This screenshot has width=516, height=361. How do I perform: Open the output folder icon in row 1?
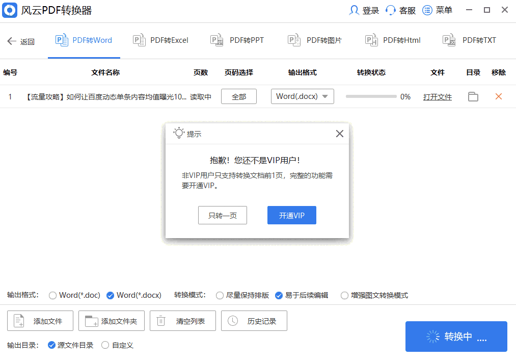point(473,97)
